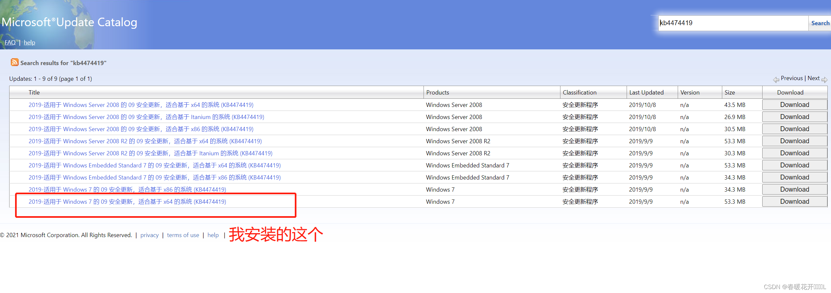Open Windows 7 x86 KB4474419 title link
Image resolution: width=831 pixels, height=293 pixels.
click(127, 190)
